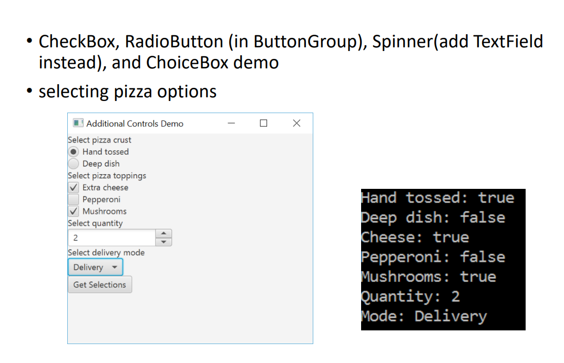The image size is (564, 363).
Task: Click the console output showing Quantity: 2
Action: point(409,296)
